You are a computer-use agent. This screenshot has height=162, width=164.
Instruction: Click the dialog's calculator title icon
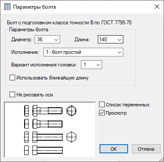pos(7,7)
